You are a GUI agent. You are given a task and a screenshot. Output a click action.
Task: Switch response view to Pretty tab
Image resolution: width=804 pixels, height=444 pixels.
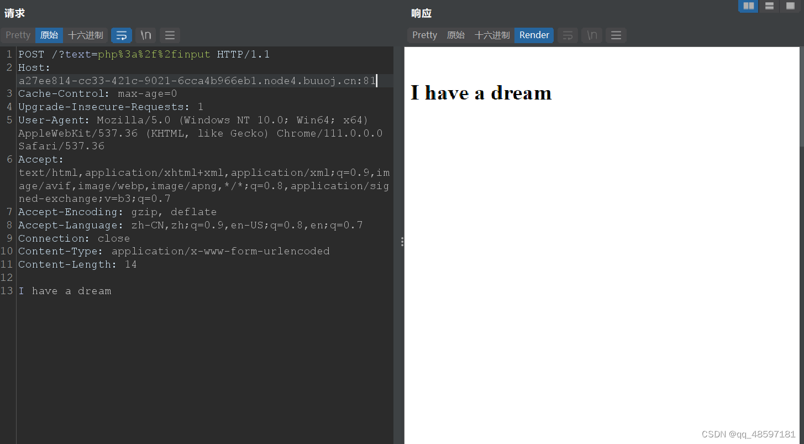tap(424, 35)
